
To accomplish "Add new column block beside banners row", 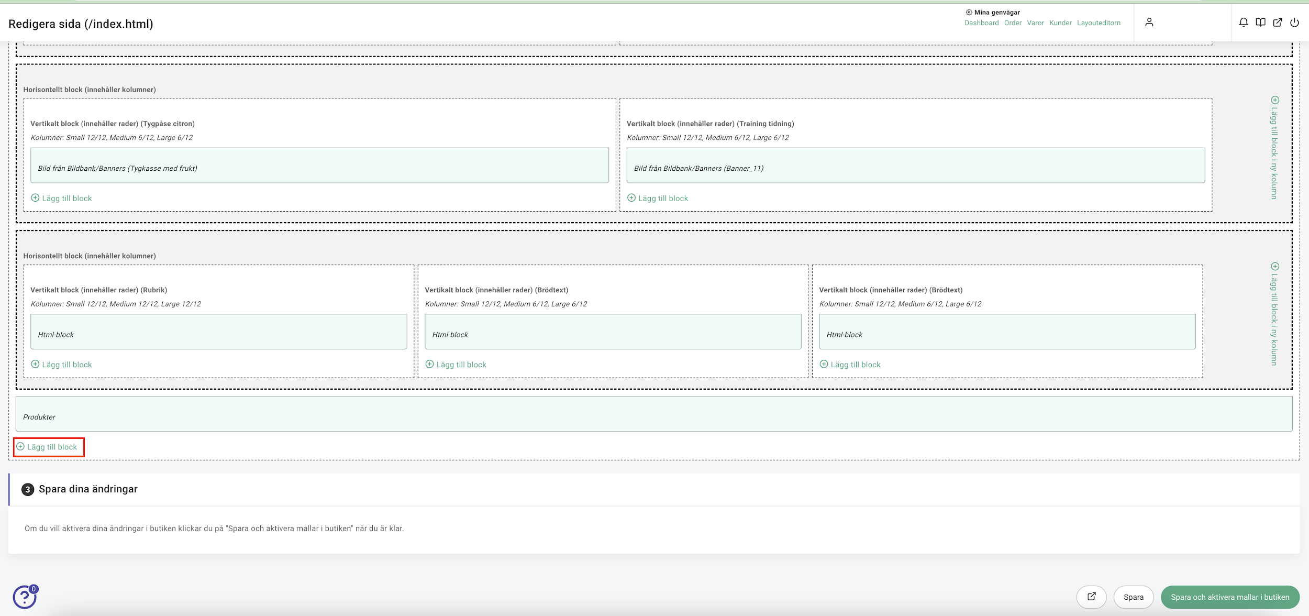I will tap(1275, 148).
